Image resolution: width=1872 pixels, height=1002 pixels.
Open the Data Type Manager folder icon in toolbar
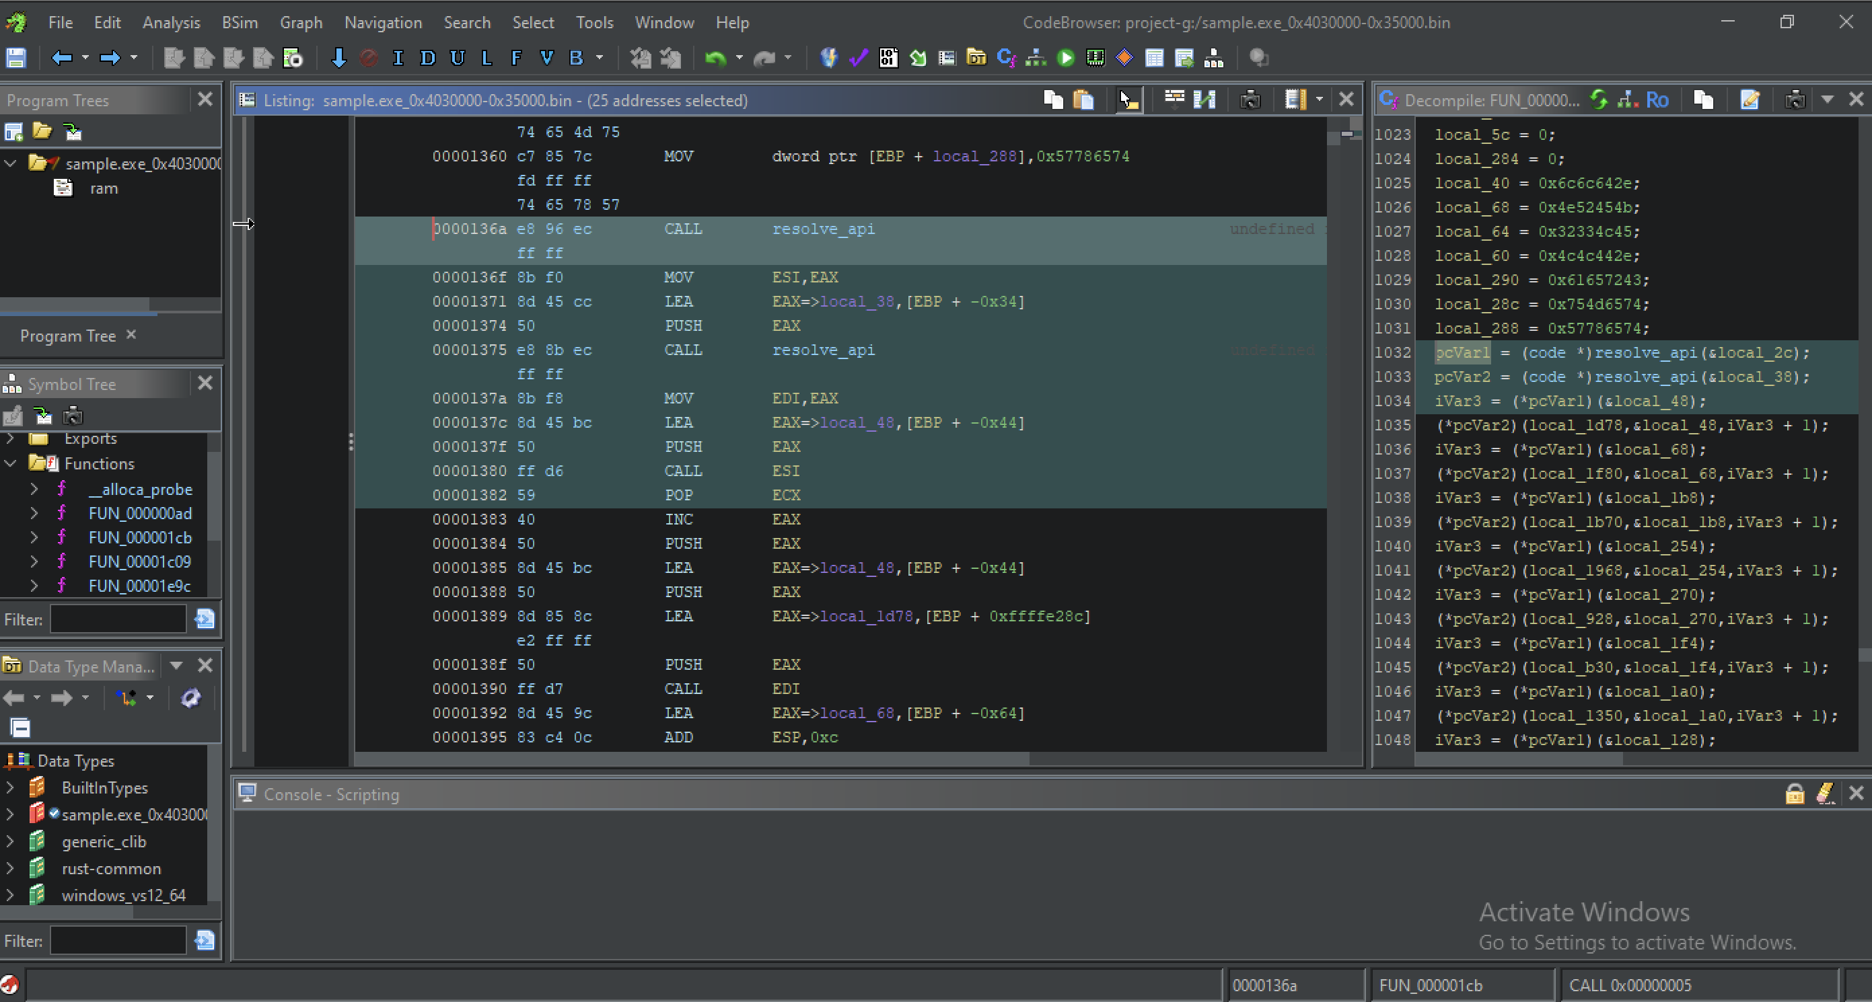coord(976,58)
